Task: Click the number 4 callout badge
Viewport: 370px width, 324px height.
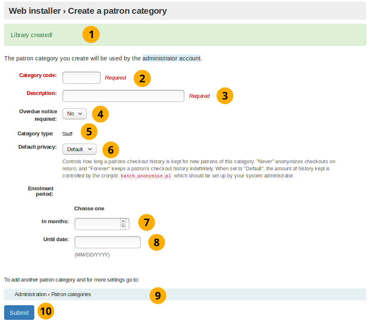Action: [x=100, y=114]
